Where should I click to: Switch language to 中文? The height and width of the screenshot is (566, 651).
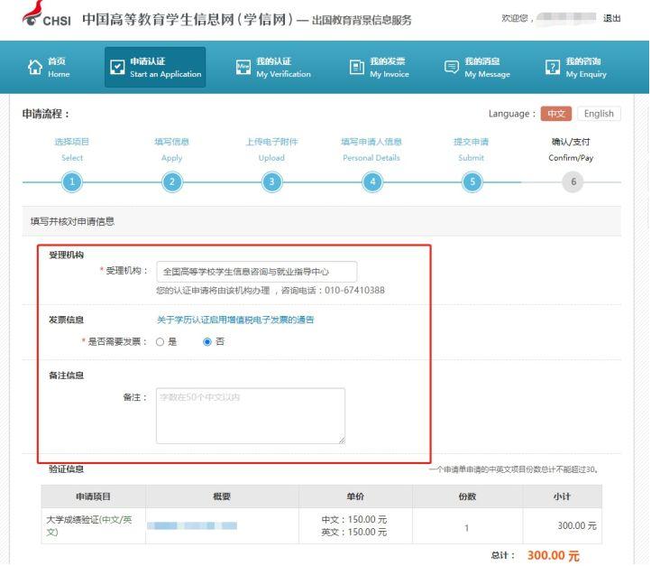pyautogui.click(x=556, y=114)
